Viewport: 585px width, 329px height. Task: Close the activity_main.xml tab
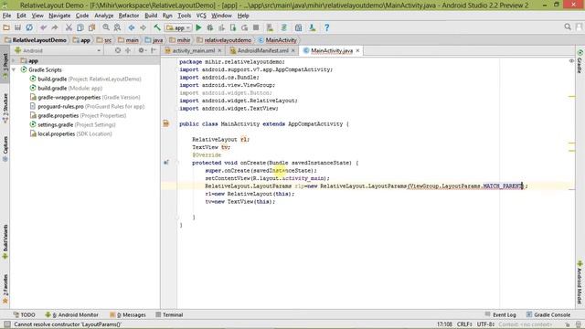[x=219, y=50]
